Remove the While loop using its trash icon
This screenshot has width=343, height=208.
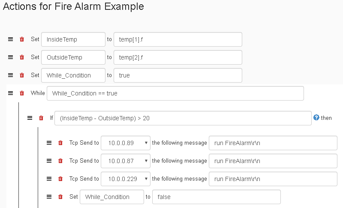[22, 93]
